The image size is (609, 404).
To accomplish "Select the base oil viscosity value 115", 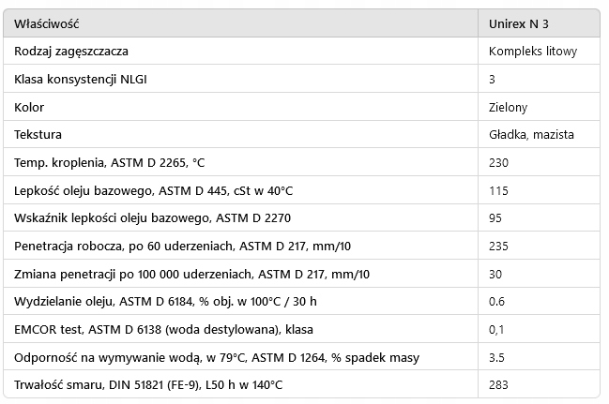I will (x=499, y=190).
